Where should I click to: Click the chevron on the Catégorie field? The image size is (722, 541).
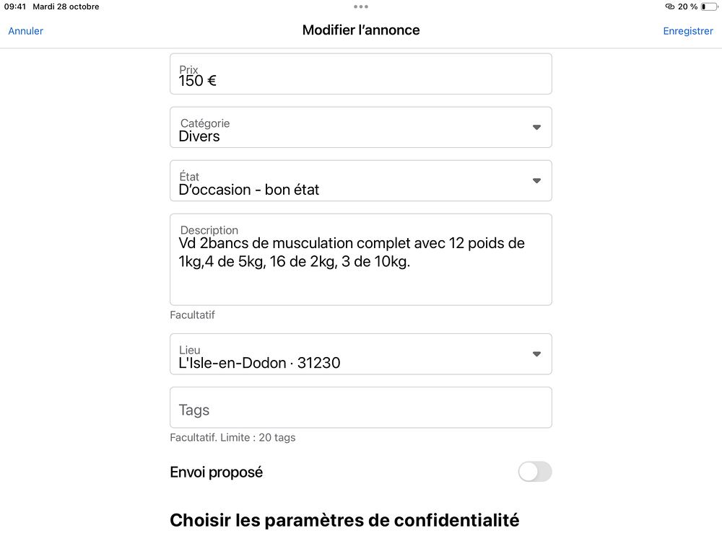tap(536, 127)
